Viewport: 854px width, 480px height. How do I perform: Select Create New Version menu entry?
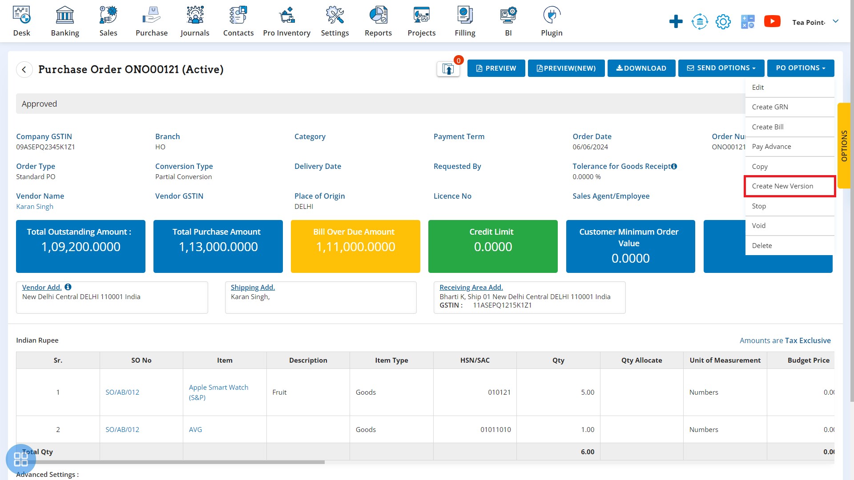click(x=782, y=186)
